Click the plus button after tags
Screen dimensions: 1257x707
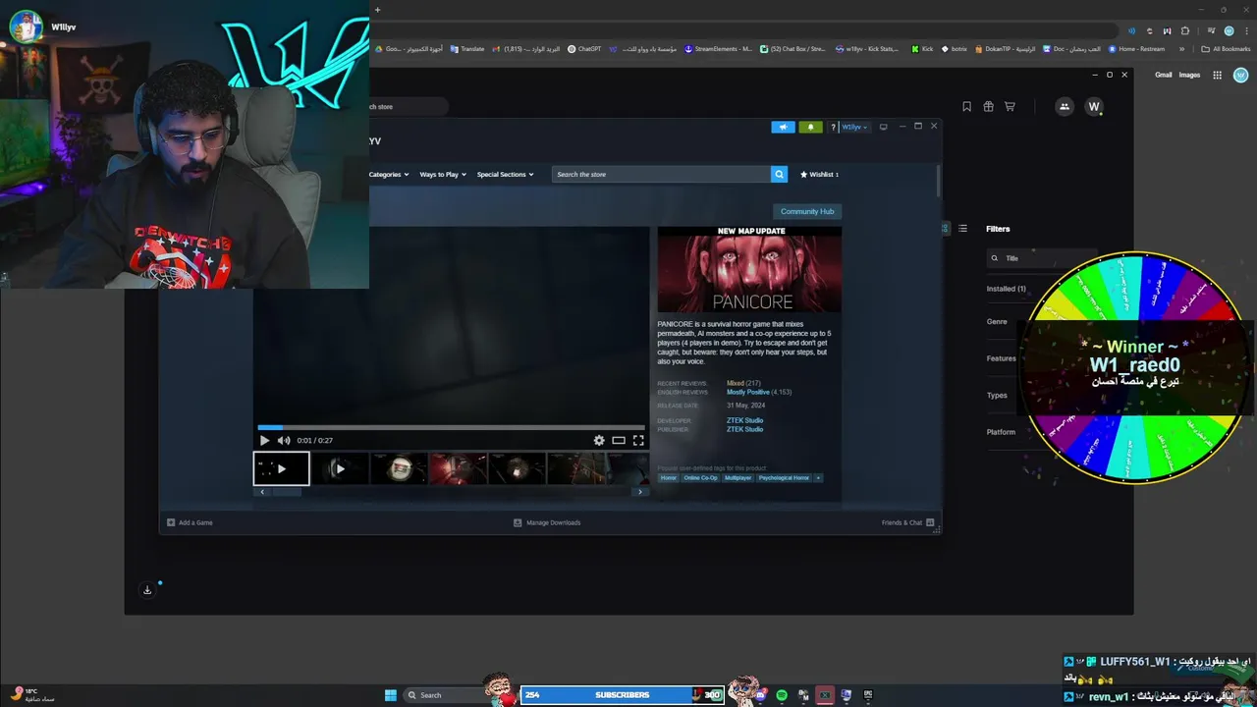pyautogui.click(x=818, y=478)
